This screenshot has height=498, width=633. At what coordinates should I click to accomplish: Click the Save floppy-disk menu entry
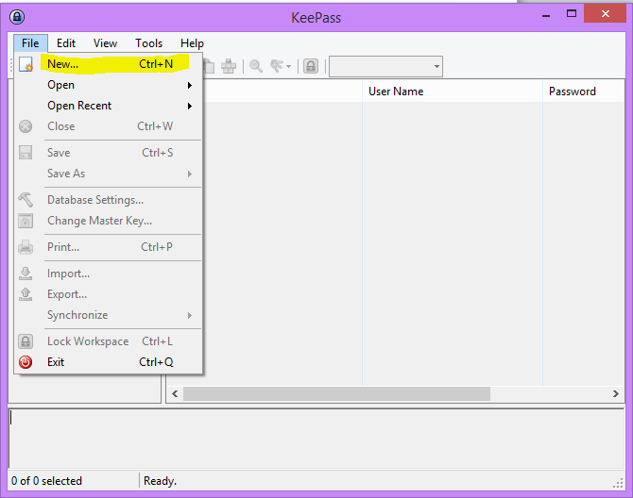109,153
